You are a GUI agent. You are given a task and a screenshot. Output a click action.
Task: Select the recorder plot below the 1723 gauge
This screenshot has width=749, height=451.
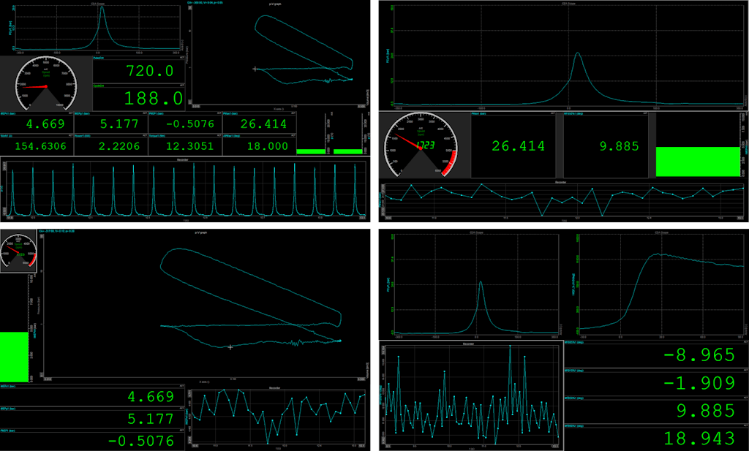[x=564, y=200]
